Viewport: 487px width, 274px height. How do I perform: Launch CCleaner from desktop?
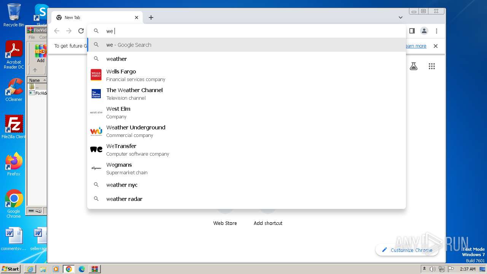click(x=14, y=90)
